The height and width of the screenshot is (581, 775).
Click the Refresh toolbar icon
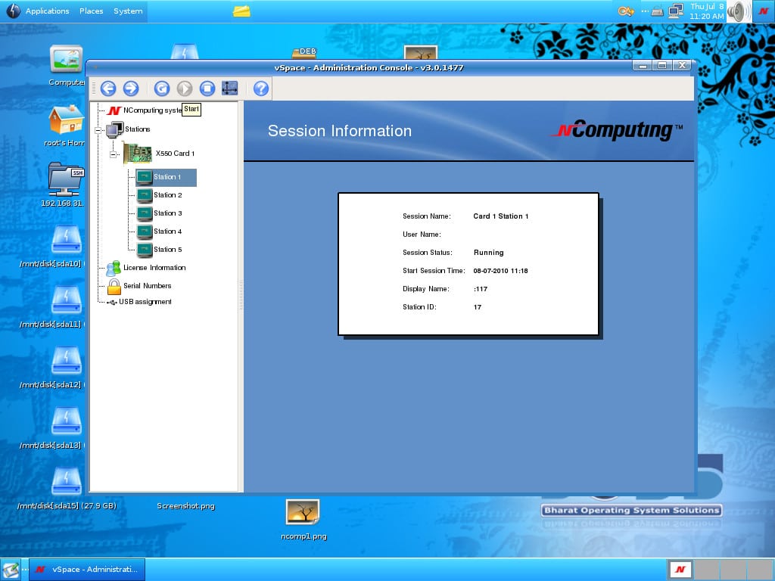point(161,89)
